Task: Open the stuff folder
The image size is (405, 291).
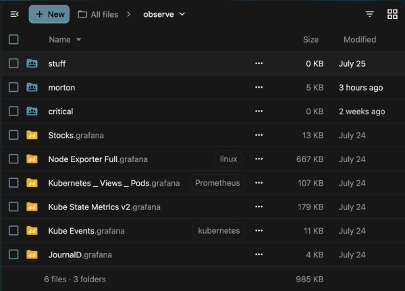Action: pos(57,63)
